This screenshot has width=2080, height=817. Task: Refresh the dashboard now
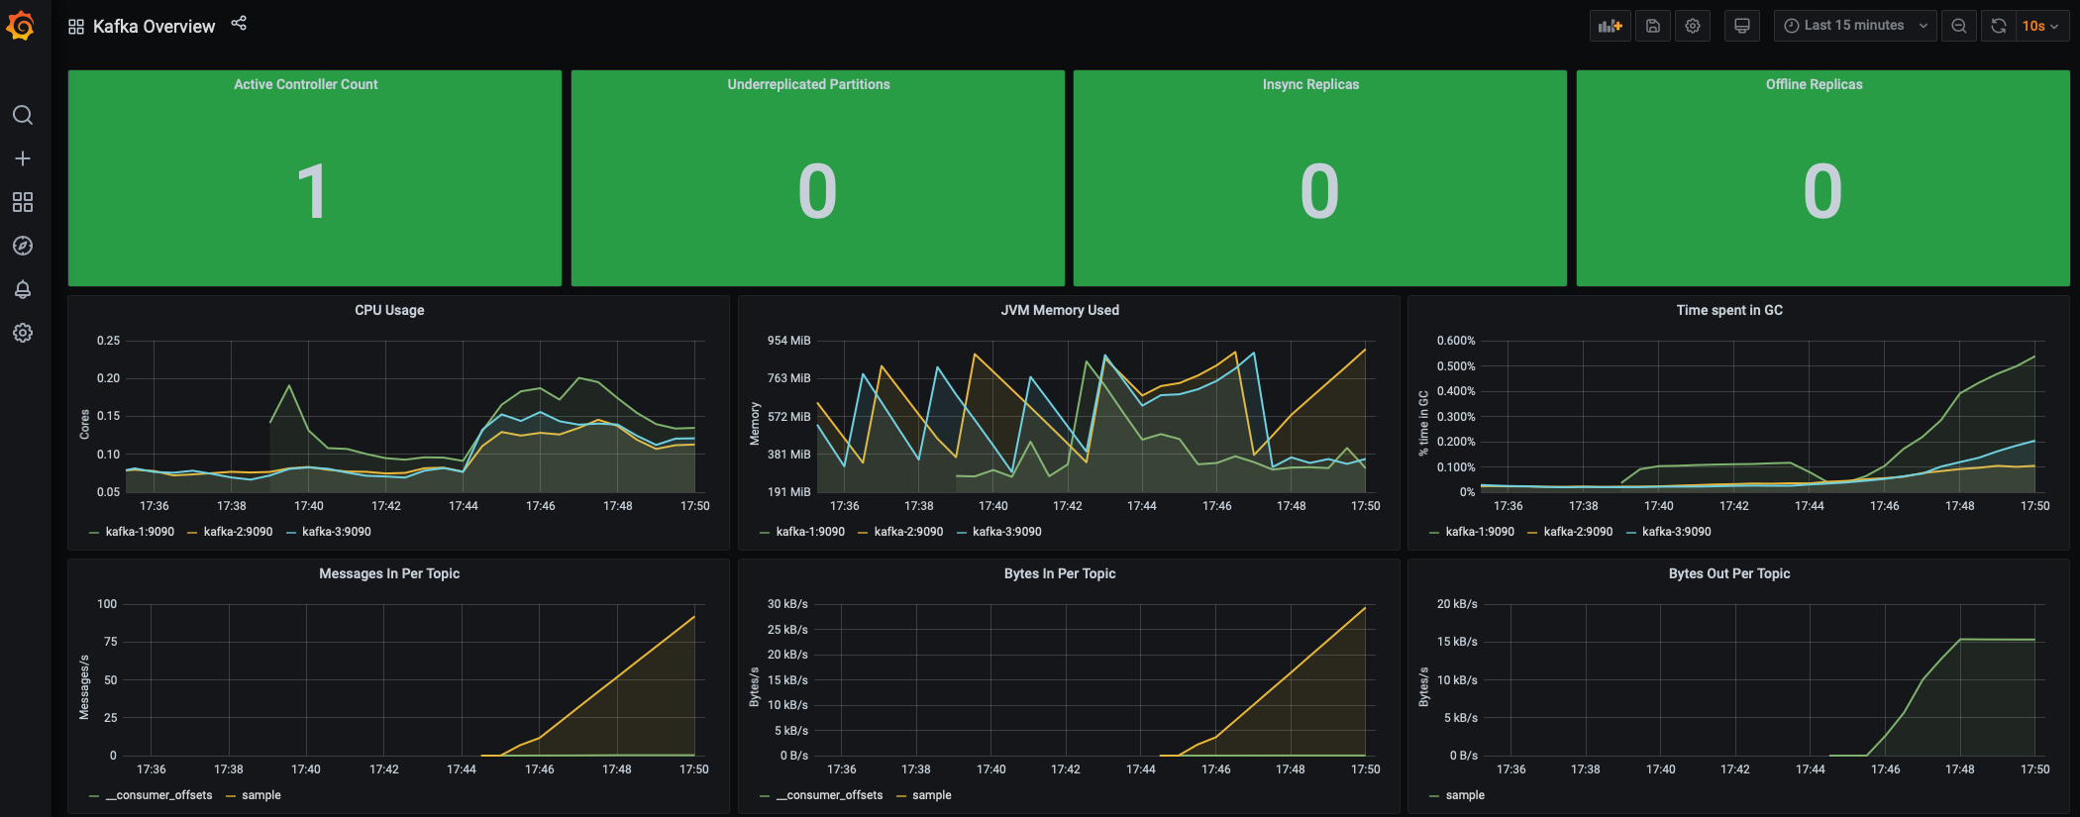coord(1999,26)
